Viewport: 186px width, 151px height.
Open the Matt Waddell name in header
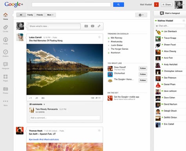pos(146,5)
